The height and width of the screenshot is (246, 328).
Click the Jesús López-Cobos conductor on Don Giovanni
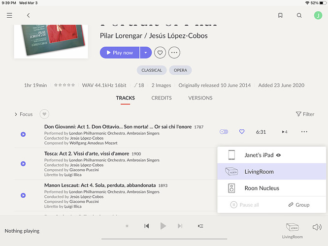[87, 138]
